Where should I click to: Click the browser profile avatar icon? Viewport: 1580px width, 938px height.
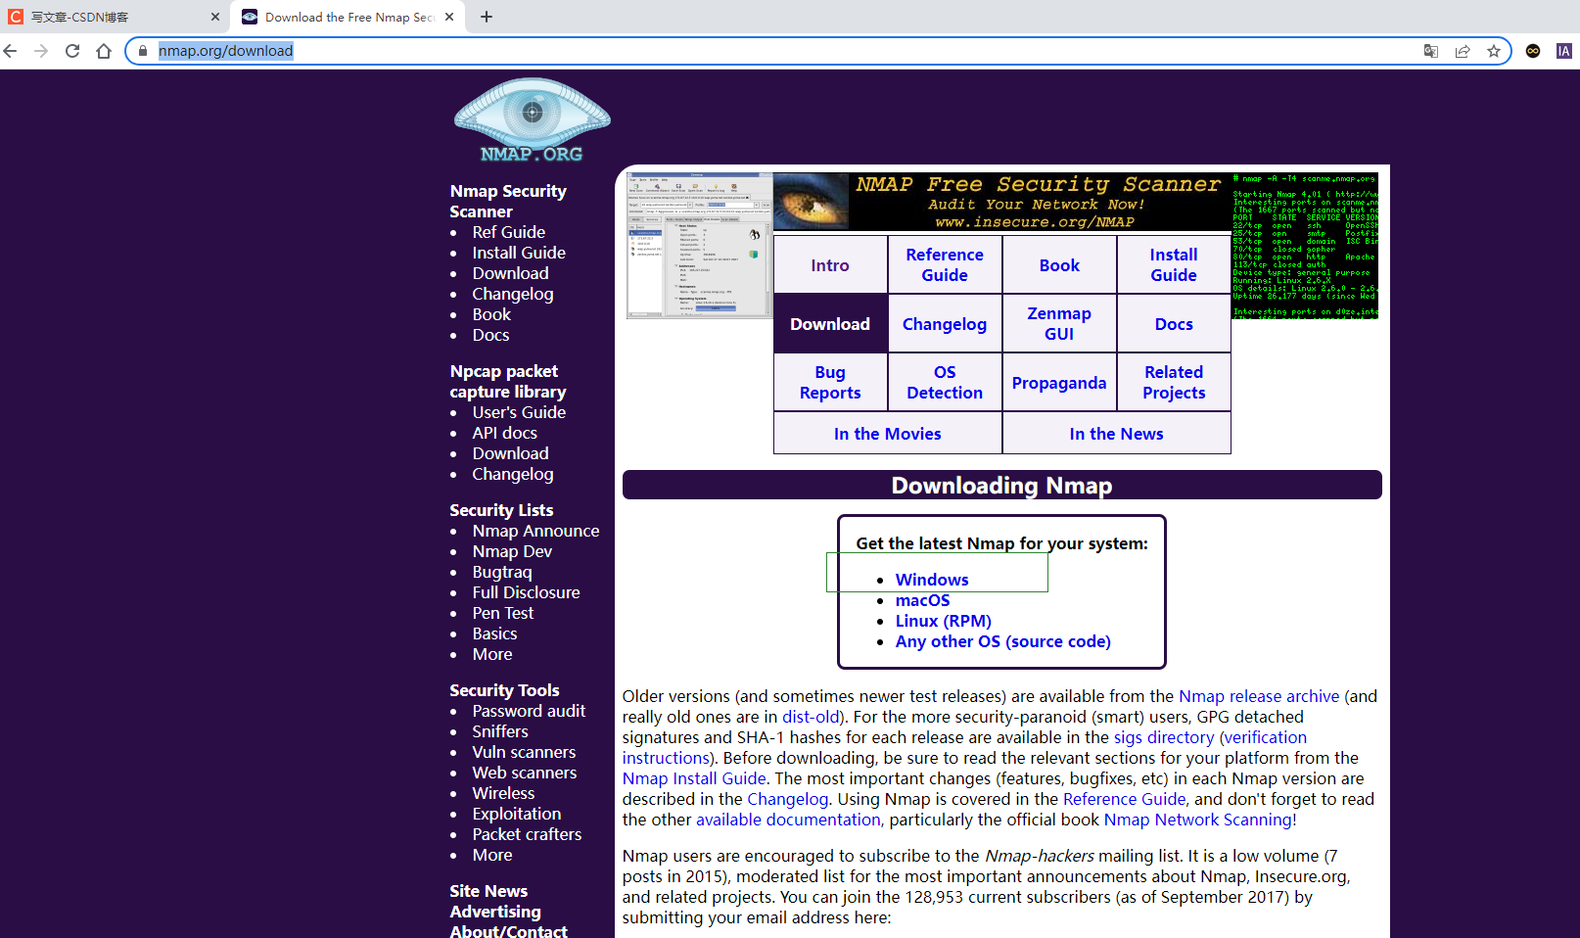[1563, 50]
